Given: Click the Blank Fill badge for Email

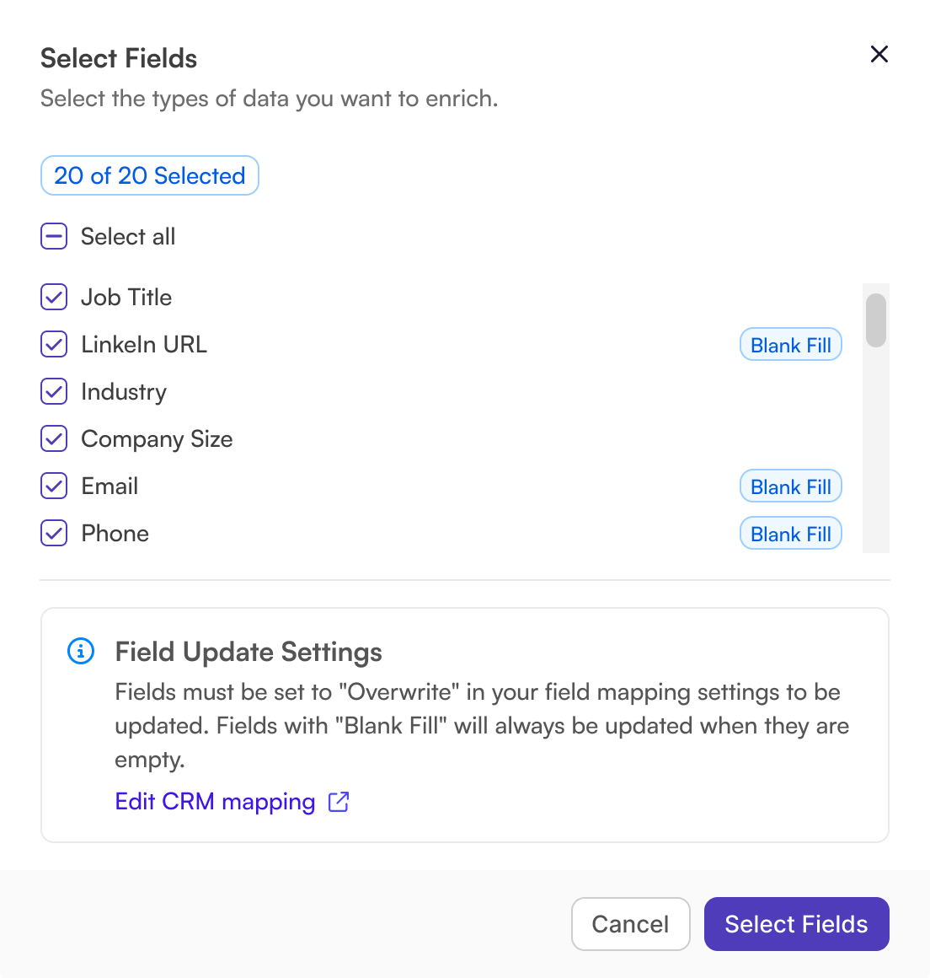Looking at the screenshot, I should click(790, 486).
